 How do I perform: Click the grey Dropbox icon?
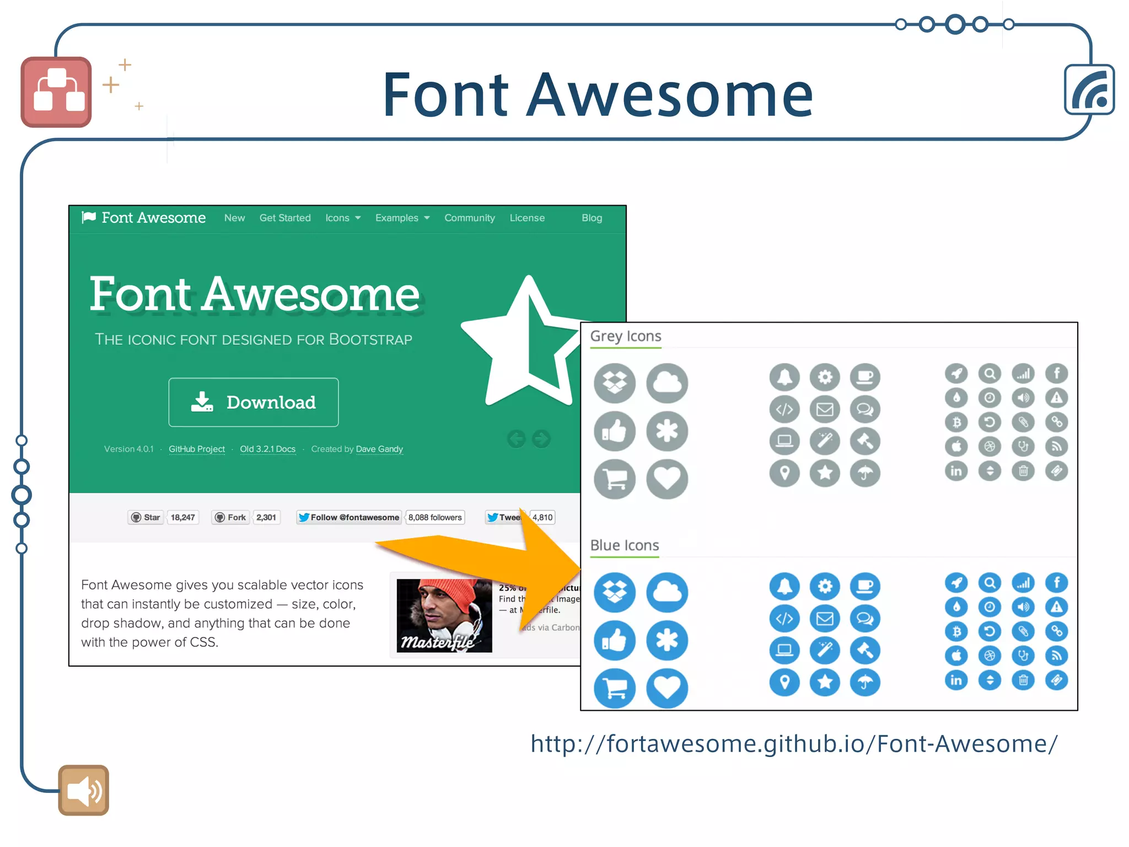click(615, 383)
